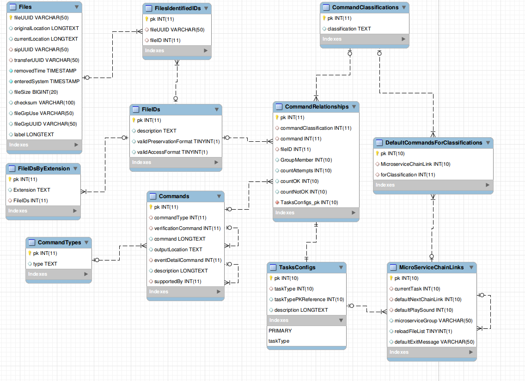Click the red diamond icon beside TasksConfigs_pk
This screenshot has width=525, height=381.
click(x=277, y=202)
